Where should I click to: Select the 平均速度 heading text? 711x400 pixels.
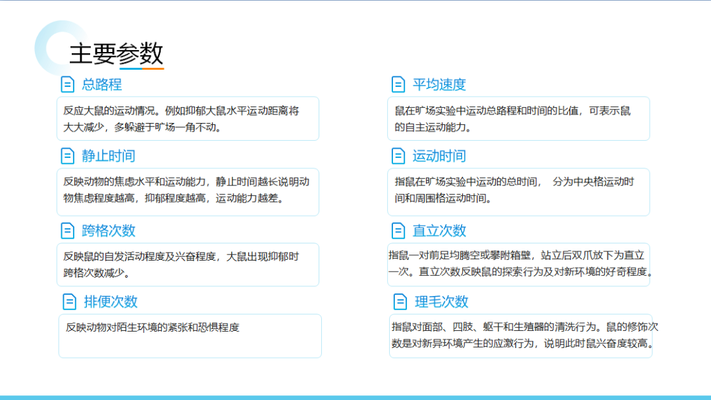point(439,84)
